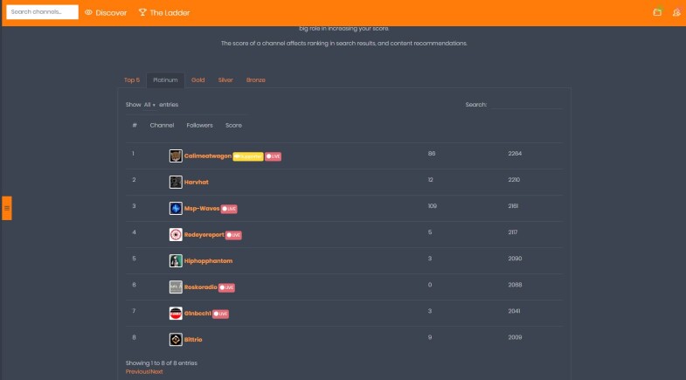Image resolution: width=686 pixels, height=380 pixels.
Task: Select the Platinum tab
Action: click(165, 80)
